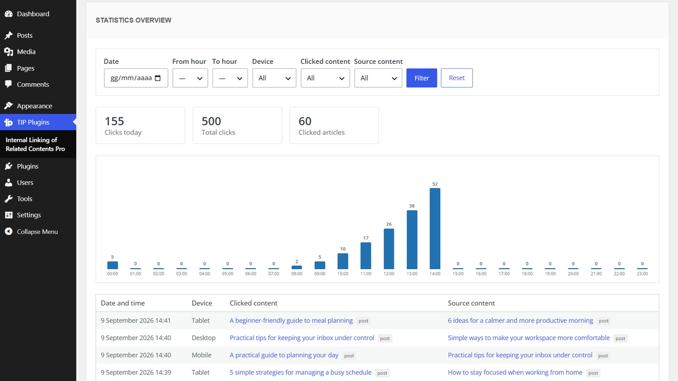Select Internal Linking of Related Contents Pro submenu
The width and height of the screenshot is (678, 381).
36,144
